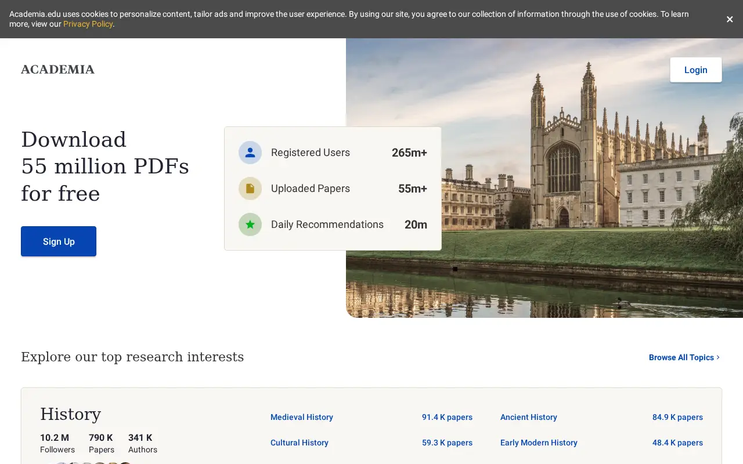The image size is (743, 464).
Task: Click the 'Download 55 million PDFs for free' headline
Action: (x=105, y=166)
